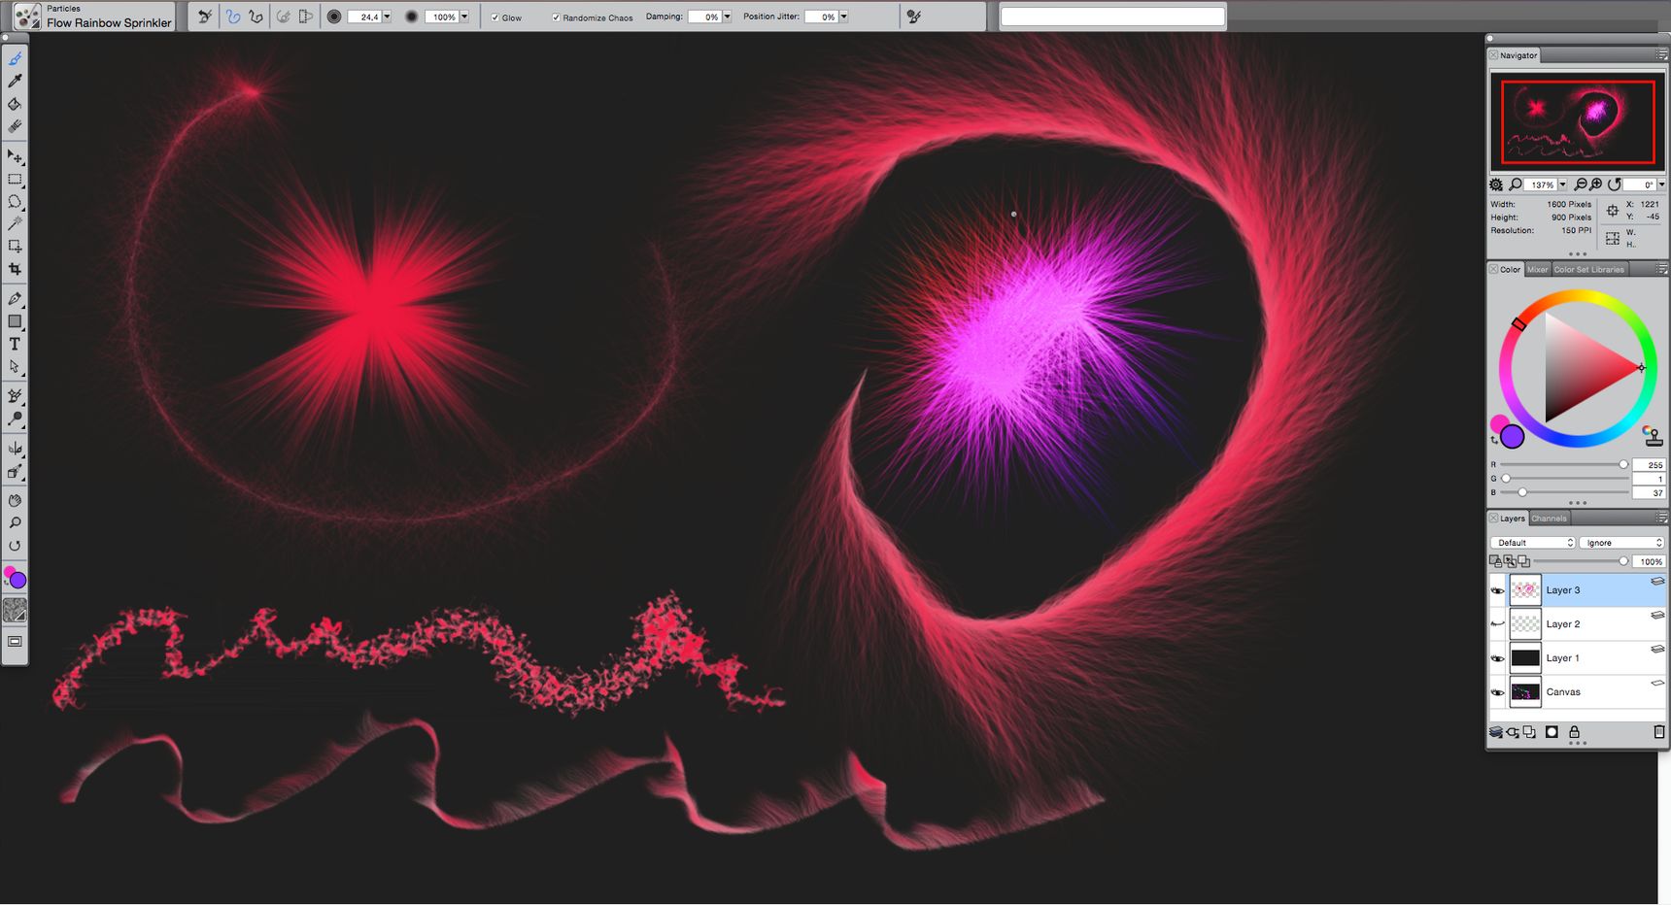Screen dimensions: 1671x905
Task: Select the Layer Adjuster tool
Action: 15,156
